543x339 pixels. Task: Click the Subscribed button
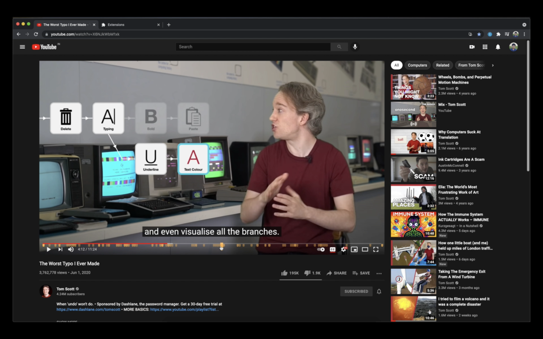[356, 292]
